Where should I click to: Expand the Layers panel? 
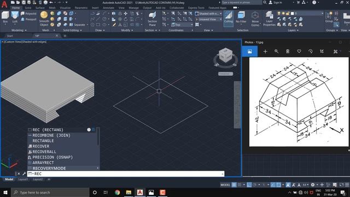(293, 30)
